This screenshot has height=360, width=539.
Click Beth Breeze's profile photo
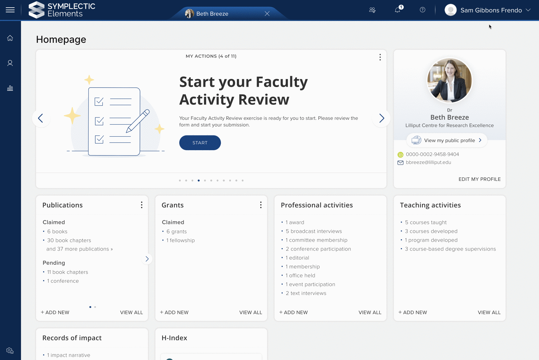click(x=450, y=80)
